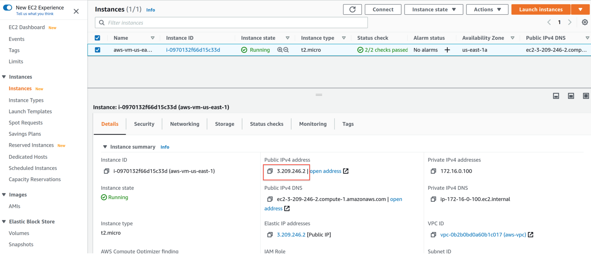The height and width of the screenshot is (257, 591).
Task: Collapse the Instance summary section
Action: 105,147
